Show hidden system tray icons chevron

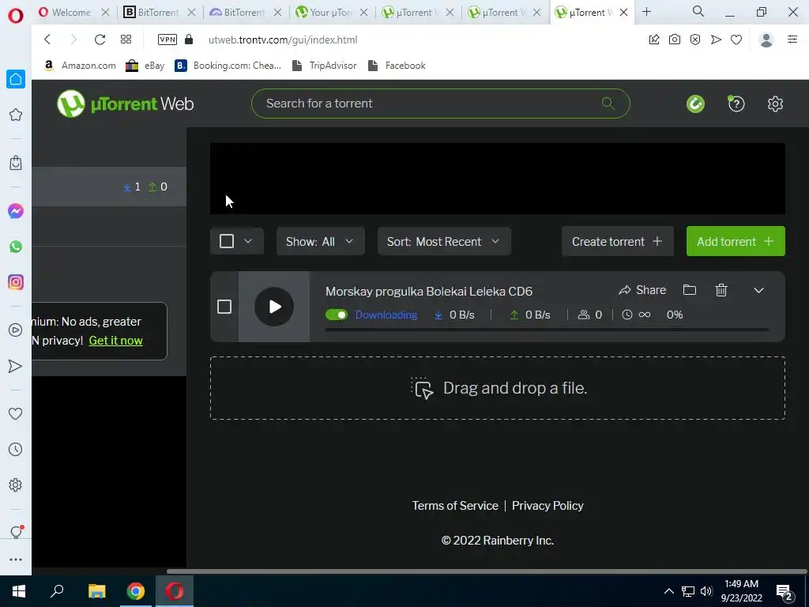[x=668, y=591]
